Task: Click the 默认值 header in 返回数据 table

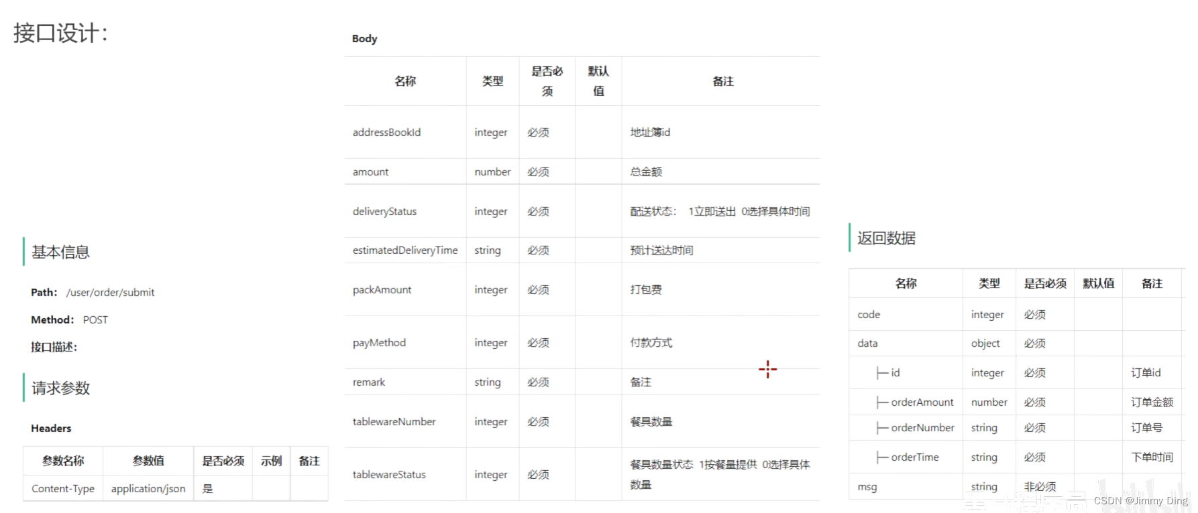Action: click(x=1098, y=283)
